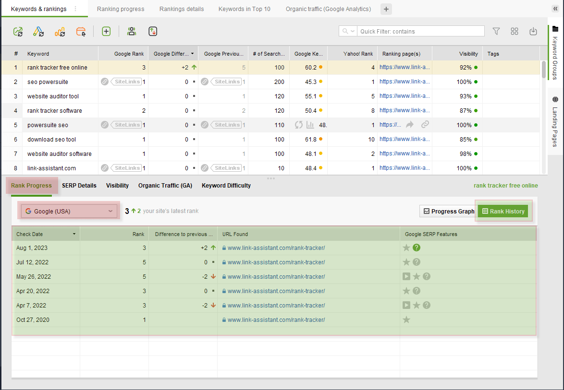Click the chain link icon in powersuite seo row
564x390 pixels.
click(425, 125)
